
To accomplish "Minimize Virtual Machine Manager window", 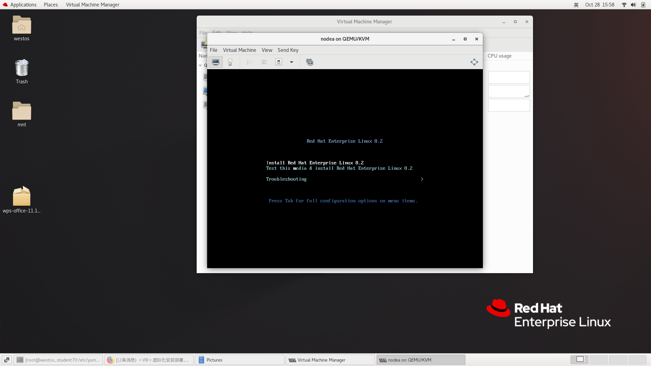I will 504,22.
